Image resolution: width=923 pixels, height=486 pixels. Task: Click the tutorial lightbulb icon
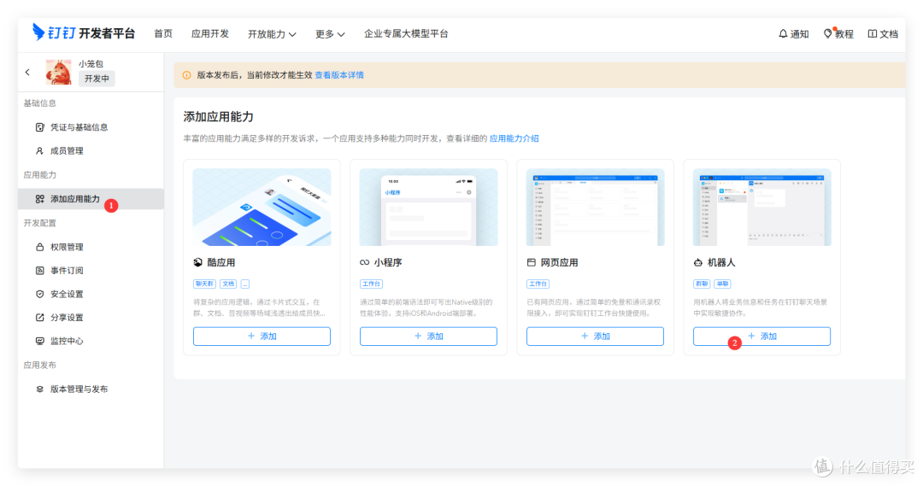pos(827,33)
